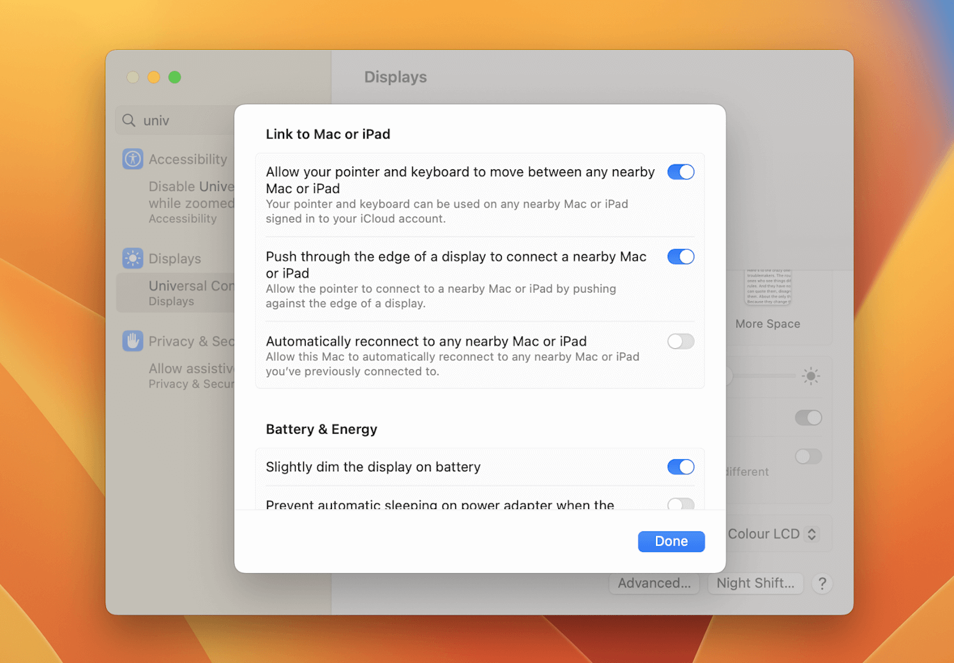954x663 pixels.
Task: Click the Done button
Action: pos(671,541)
